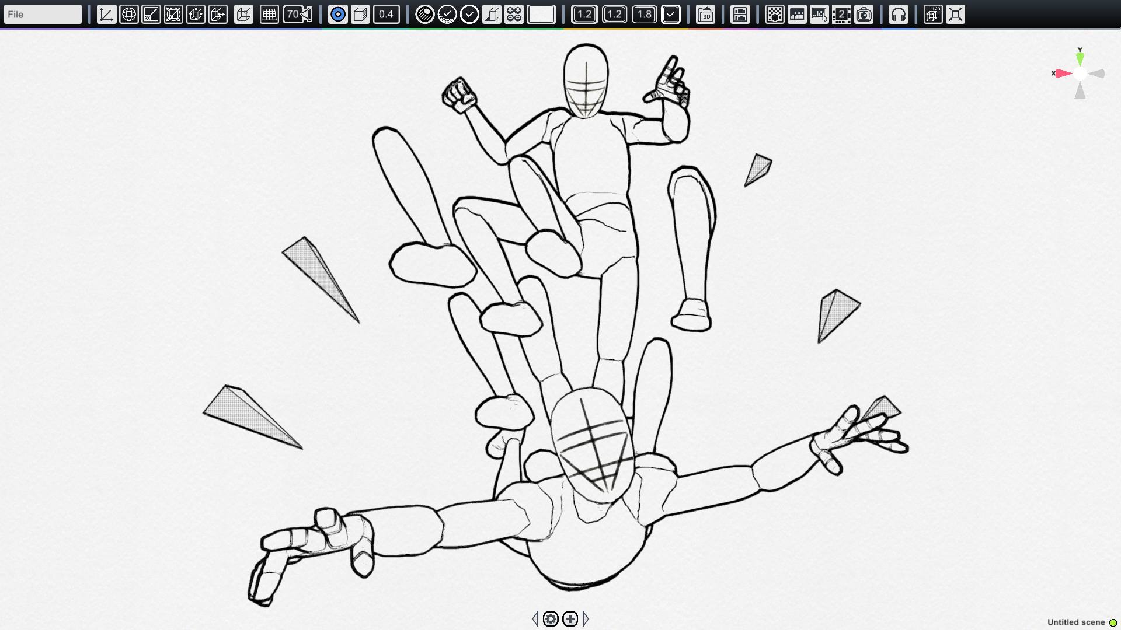The image size is (1121, 630).
Task: Select the orbit globe navigation tool
Action: pos(128,15)
